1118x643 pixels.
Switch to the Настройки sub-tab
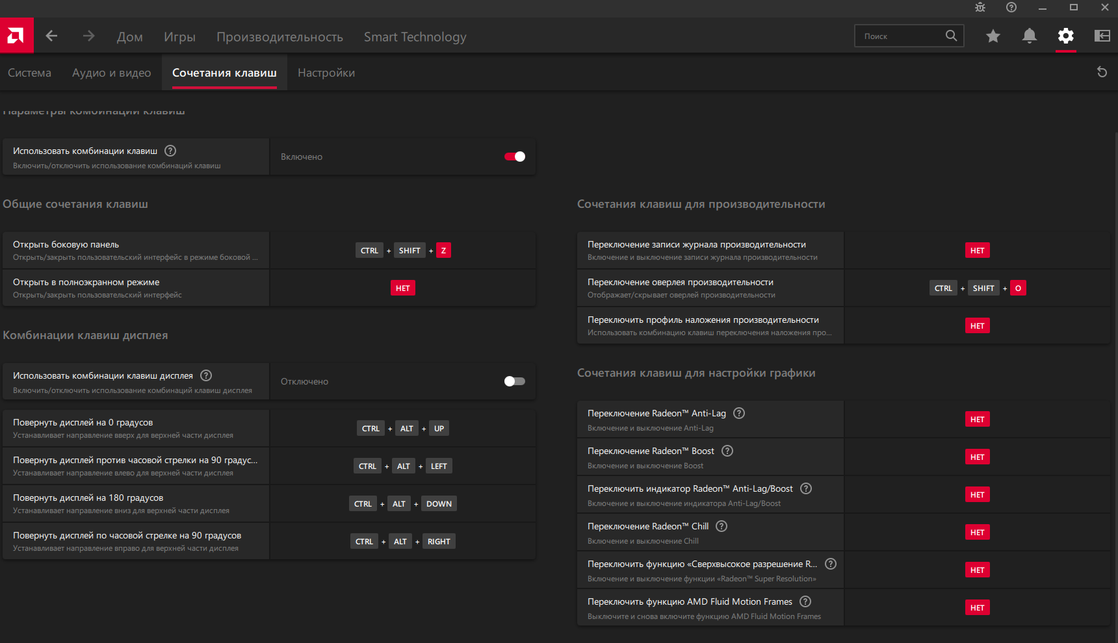point(326,73)
